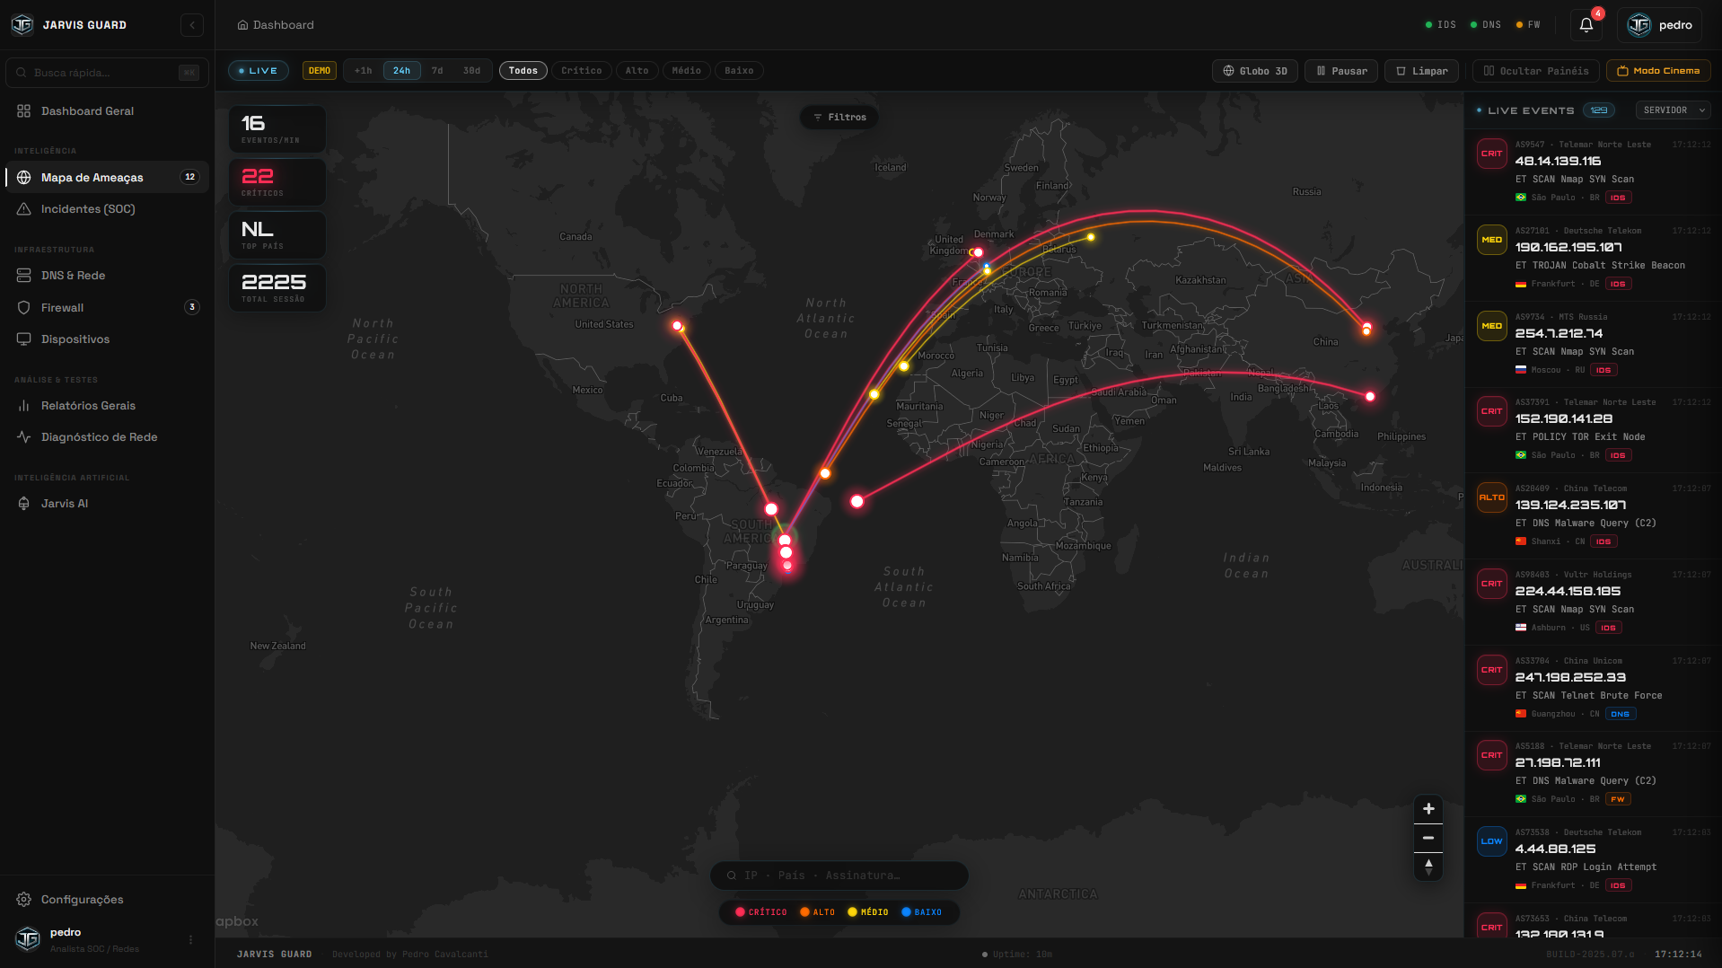The image size is (1722, 968).
Task: Click the Limpar button
Action: [x=1421, y=70]
